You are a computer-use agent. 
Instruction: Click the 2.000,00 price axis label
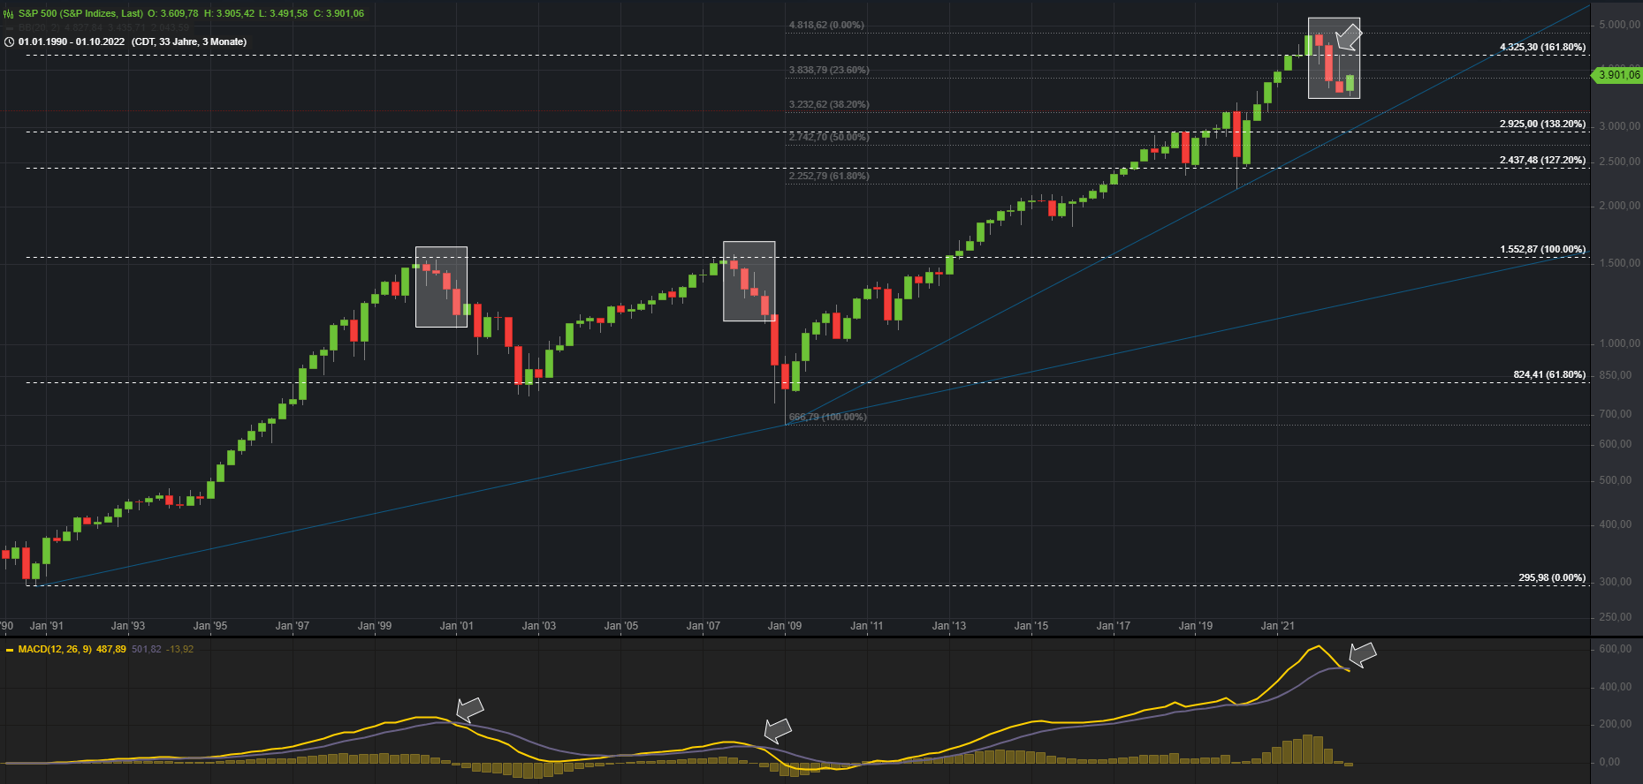coord(1619,206)
